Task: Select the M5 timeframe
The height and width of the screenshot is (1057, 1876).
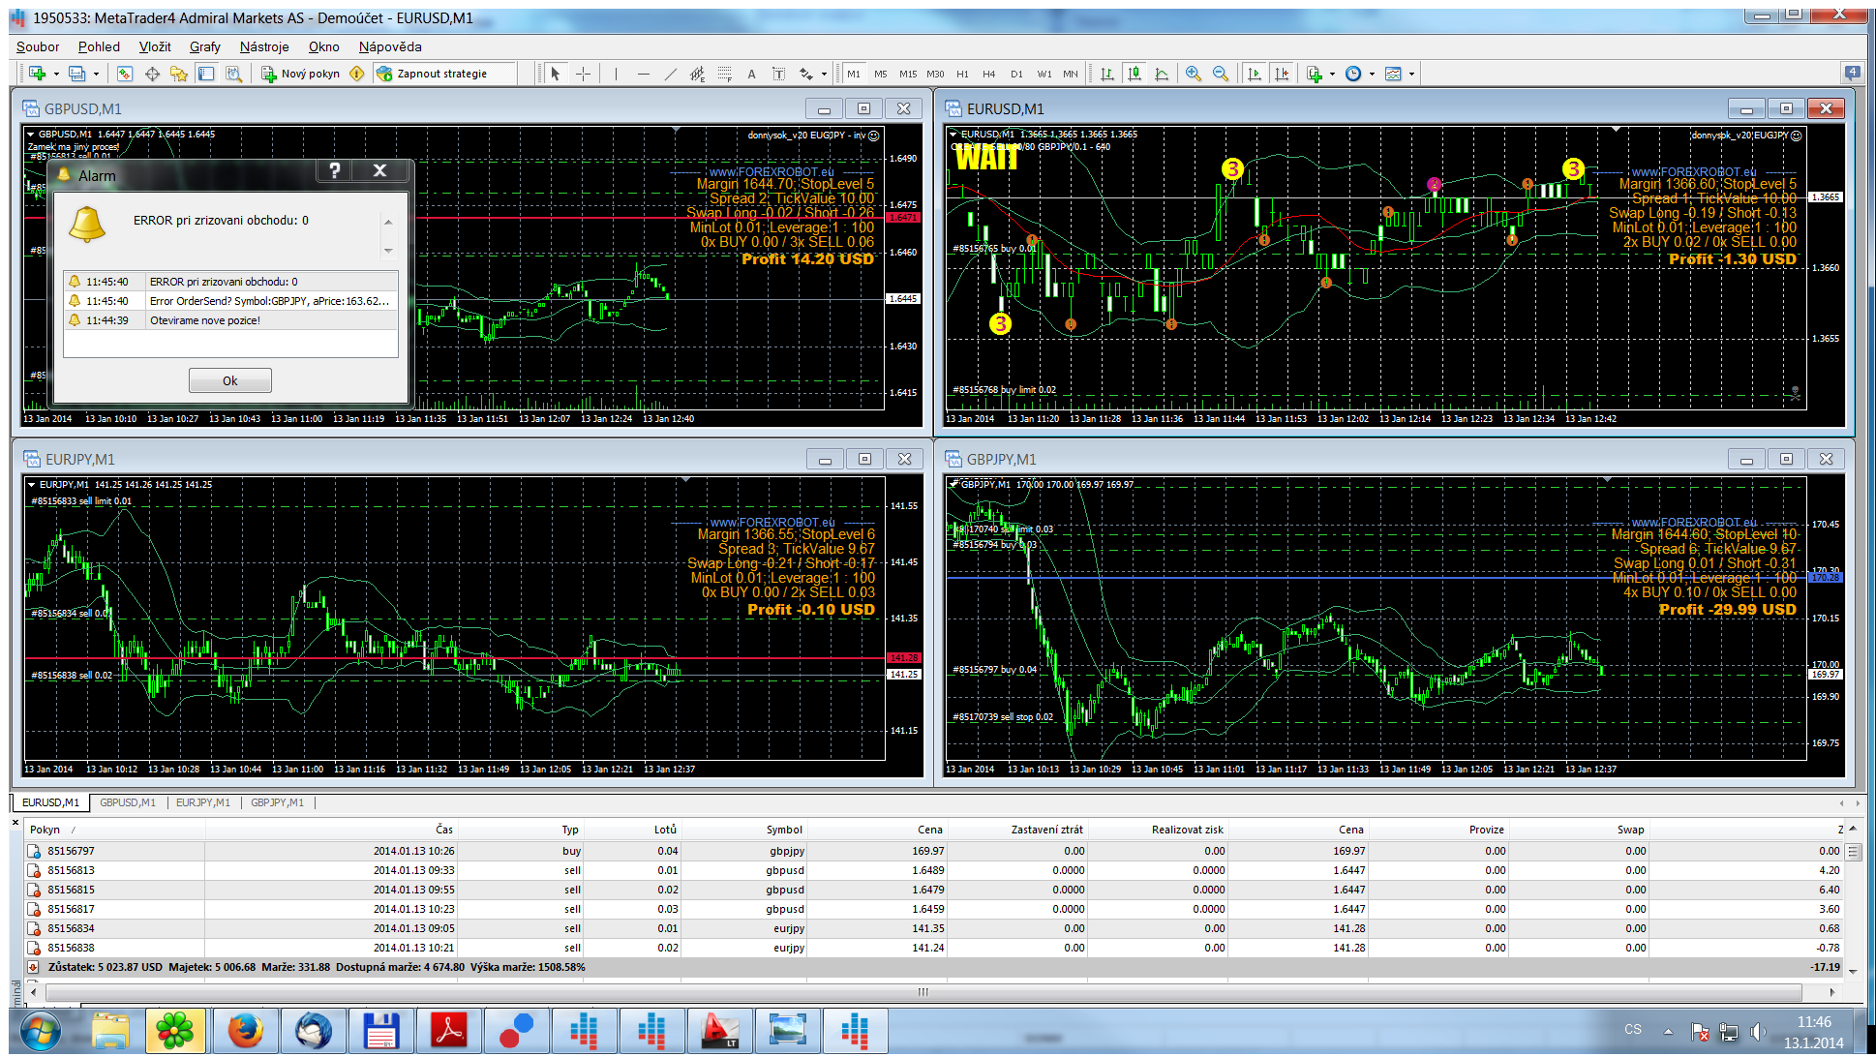Action: [x=880, y=74]
